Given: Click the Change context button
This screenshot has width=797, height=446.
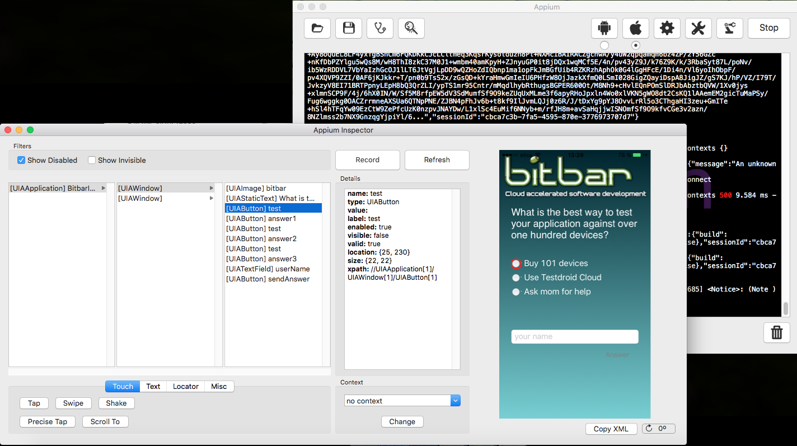Looking at the screenshot, I should point(402,421).
